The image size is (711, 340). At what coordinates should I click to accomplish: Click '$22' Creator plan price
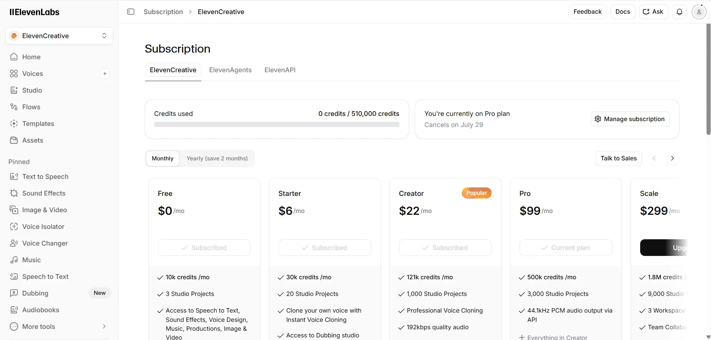click(x=409, y=211)
